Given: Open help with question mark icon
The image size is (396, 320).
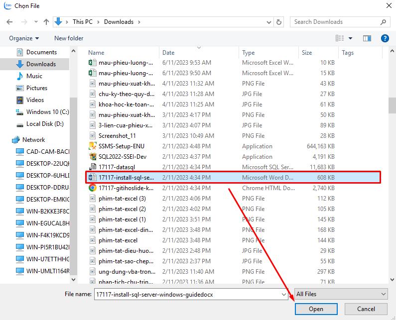Looking at the screenshot, I should pos(385,38).
